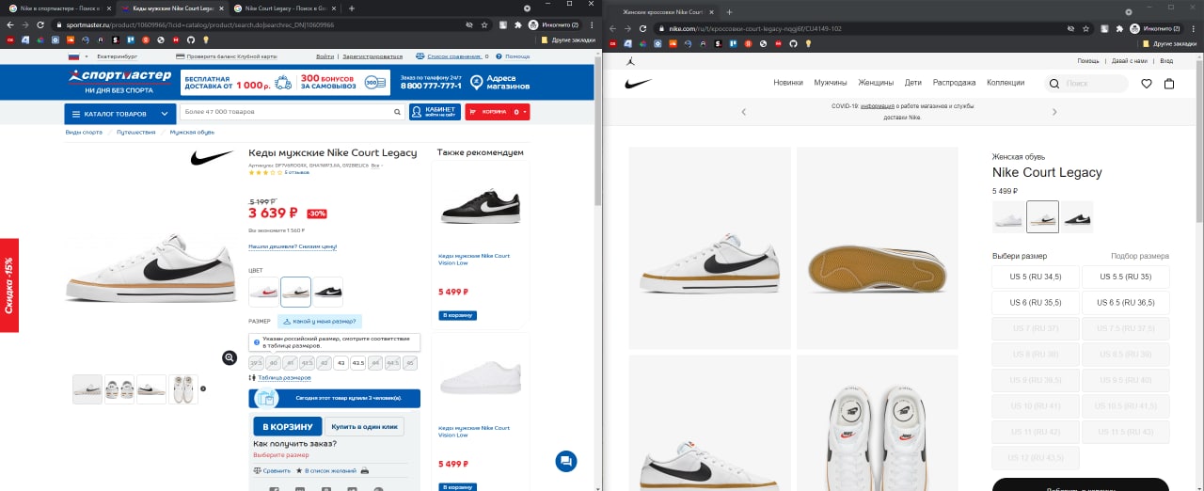Open the Sportmaster cart button

point(498,112)
